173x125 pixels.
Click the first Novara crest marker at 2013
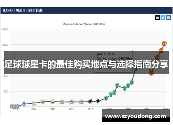click(x=11, y=107)
